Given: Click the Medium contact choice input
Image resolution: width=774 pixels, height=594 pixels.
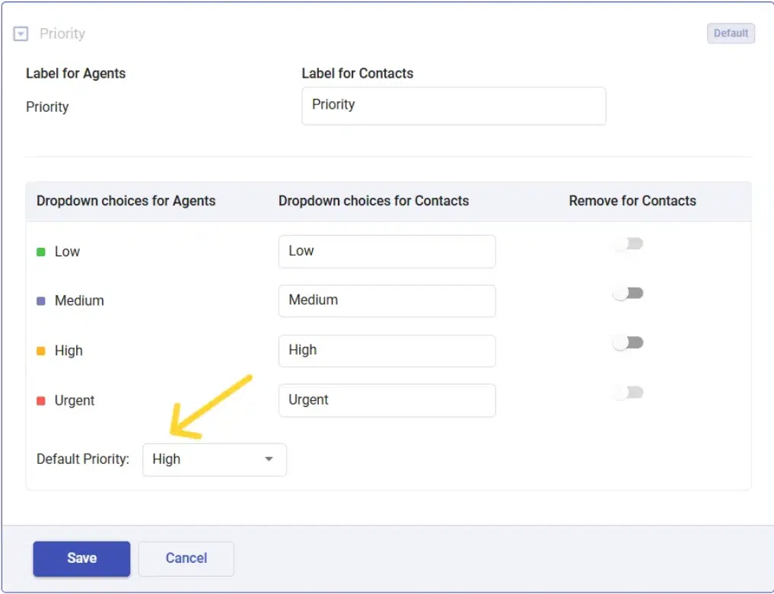Looking at the screenshot, I should click(x=387, y=301).
